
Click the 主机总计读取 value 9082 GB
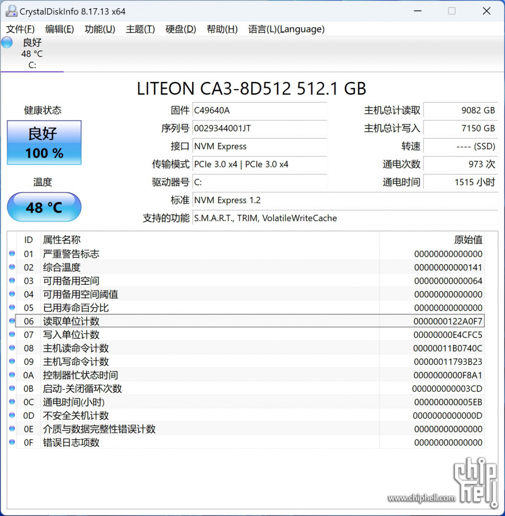coord(461,110)
